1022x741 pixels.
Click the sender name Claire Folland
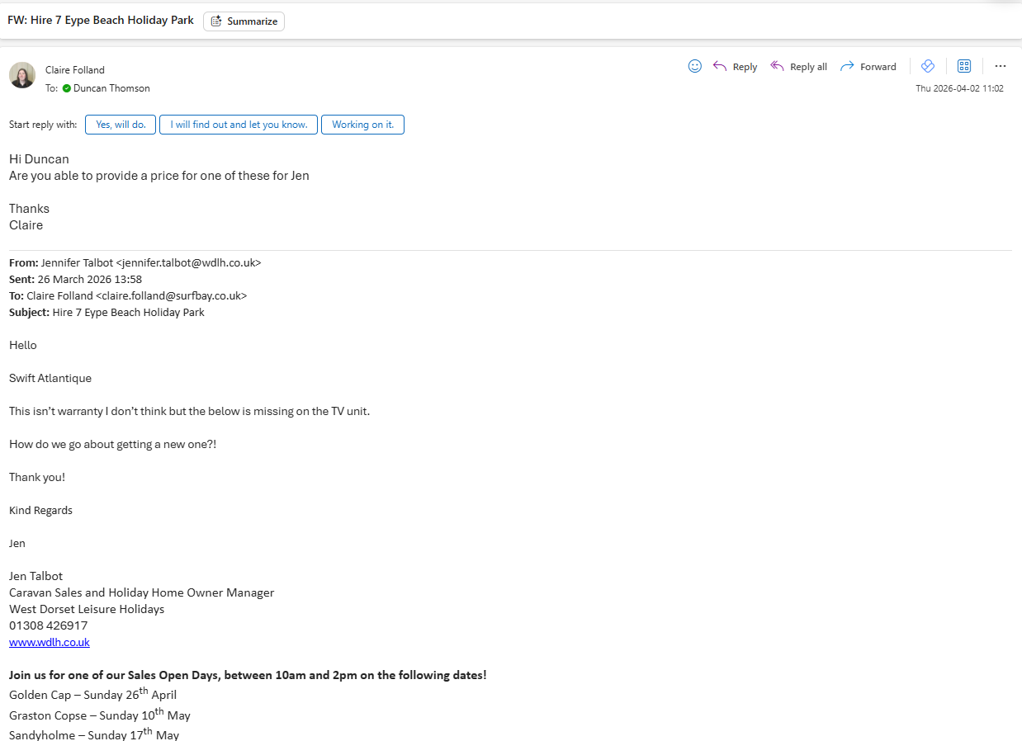point(75,70)
